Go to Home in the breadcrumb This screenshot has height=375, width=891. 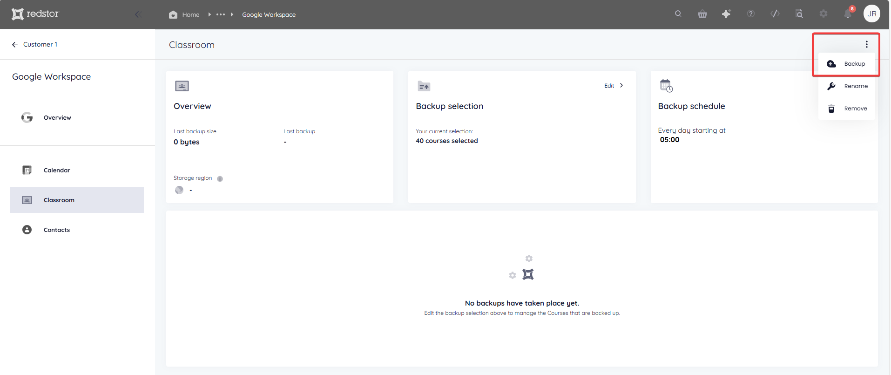(x=184, y=14)
